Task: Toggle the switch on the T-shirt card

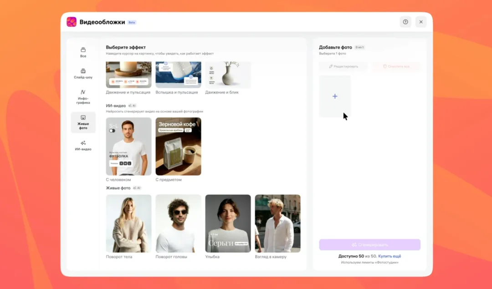Action: click(x=112, y=131)
